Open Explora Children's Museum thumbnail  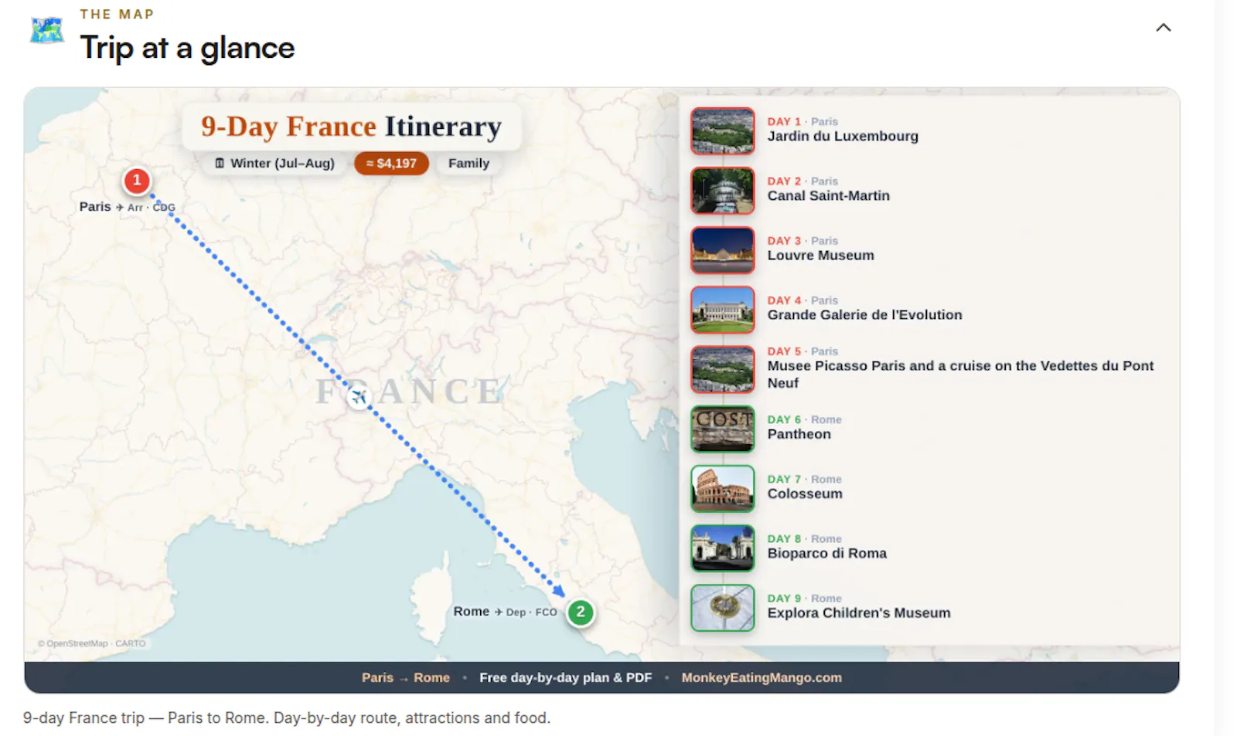click(x=722, y=607)
